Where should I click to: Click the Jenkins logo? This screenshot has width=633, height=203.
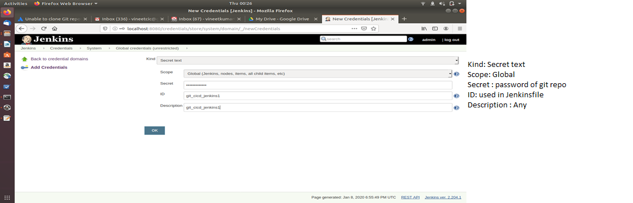(47, 39)
